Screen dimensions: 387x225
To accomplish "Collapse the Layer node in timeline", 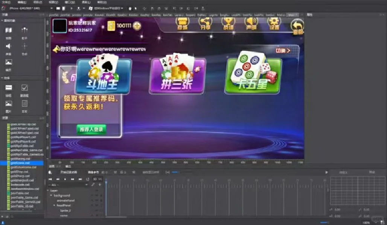I will tap(48, 190).
